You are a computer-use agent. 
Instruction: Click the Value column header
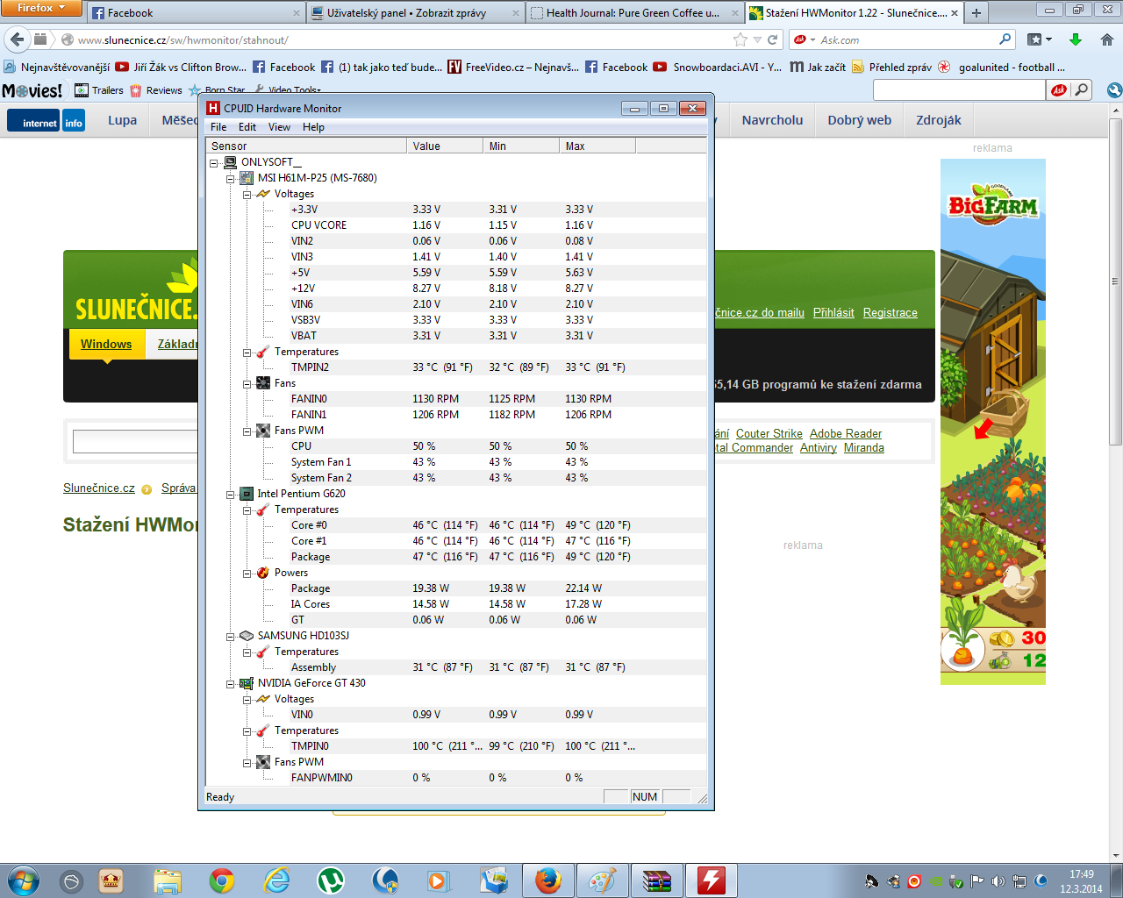pos(445,146)
